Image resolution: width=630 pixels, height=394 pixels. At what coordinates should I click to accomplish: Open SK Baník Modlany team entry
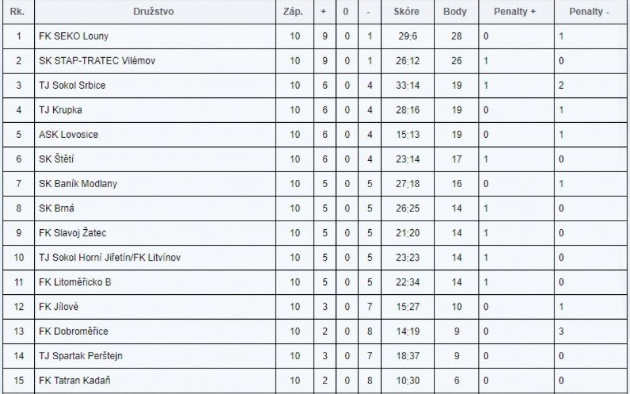[78, 184]
